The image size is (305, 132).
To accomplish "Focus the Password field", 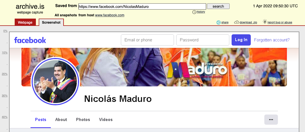I will coord(203,40).
